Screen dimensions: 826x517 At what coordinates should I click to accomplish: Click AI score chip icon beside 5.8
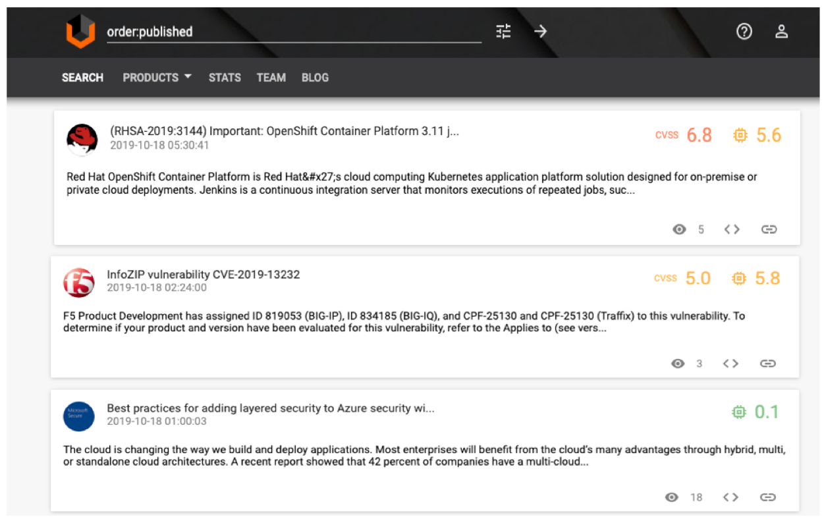pyautogui.click(x=739, y=279)
